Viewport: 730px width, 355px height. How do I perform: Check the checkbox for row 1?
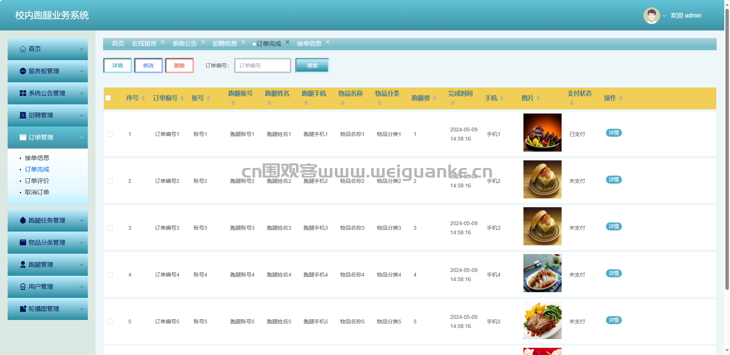(110, 134)
